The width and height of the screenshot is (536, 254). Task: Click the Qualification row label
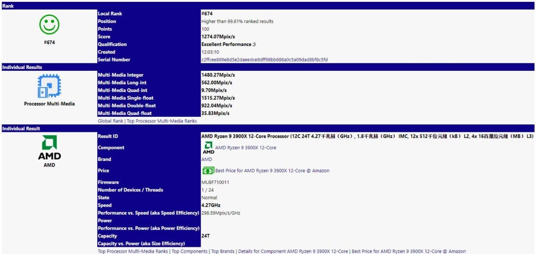[112, 45]
